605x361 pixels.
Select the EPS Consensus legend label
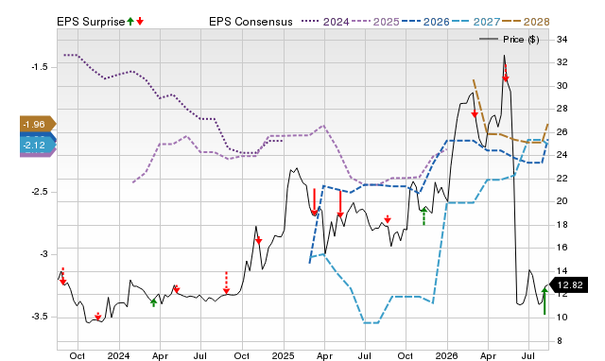point(251,22)
